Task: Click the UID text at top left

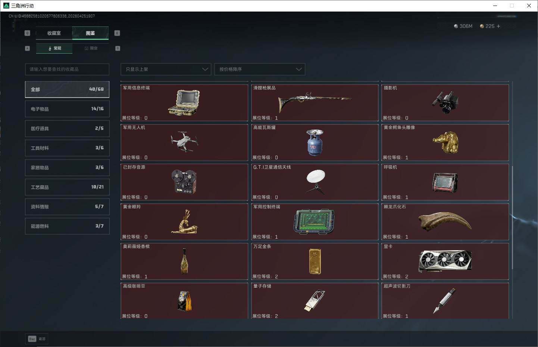Action: [52, 16]
